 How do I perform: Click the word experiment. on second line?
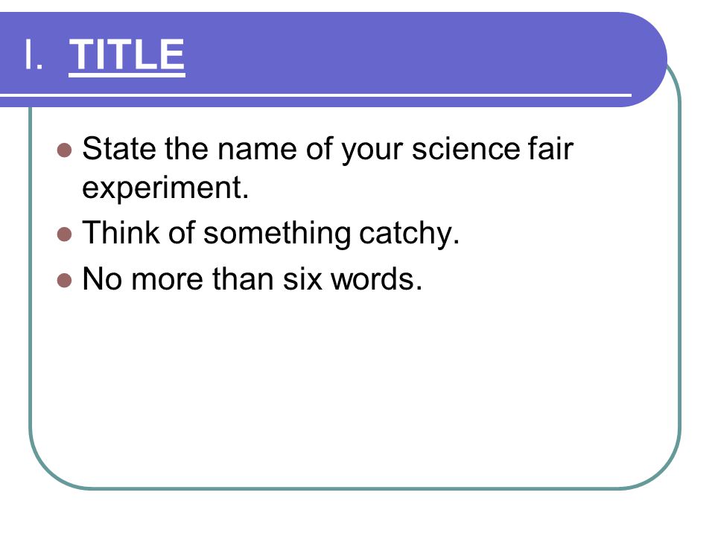click(165, 188)
